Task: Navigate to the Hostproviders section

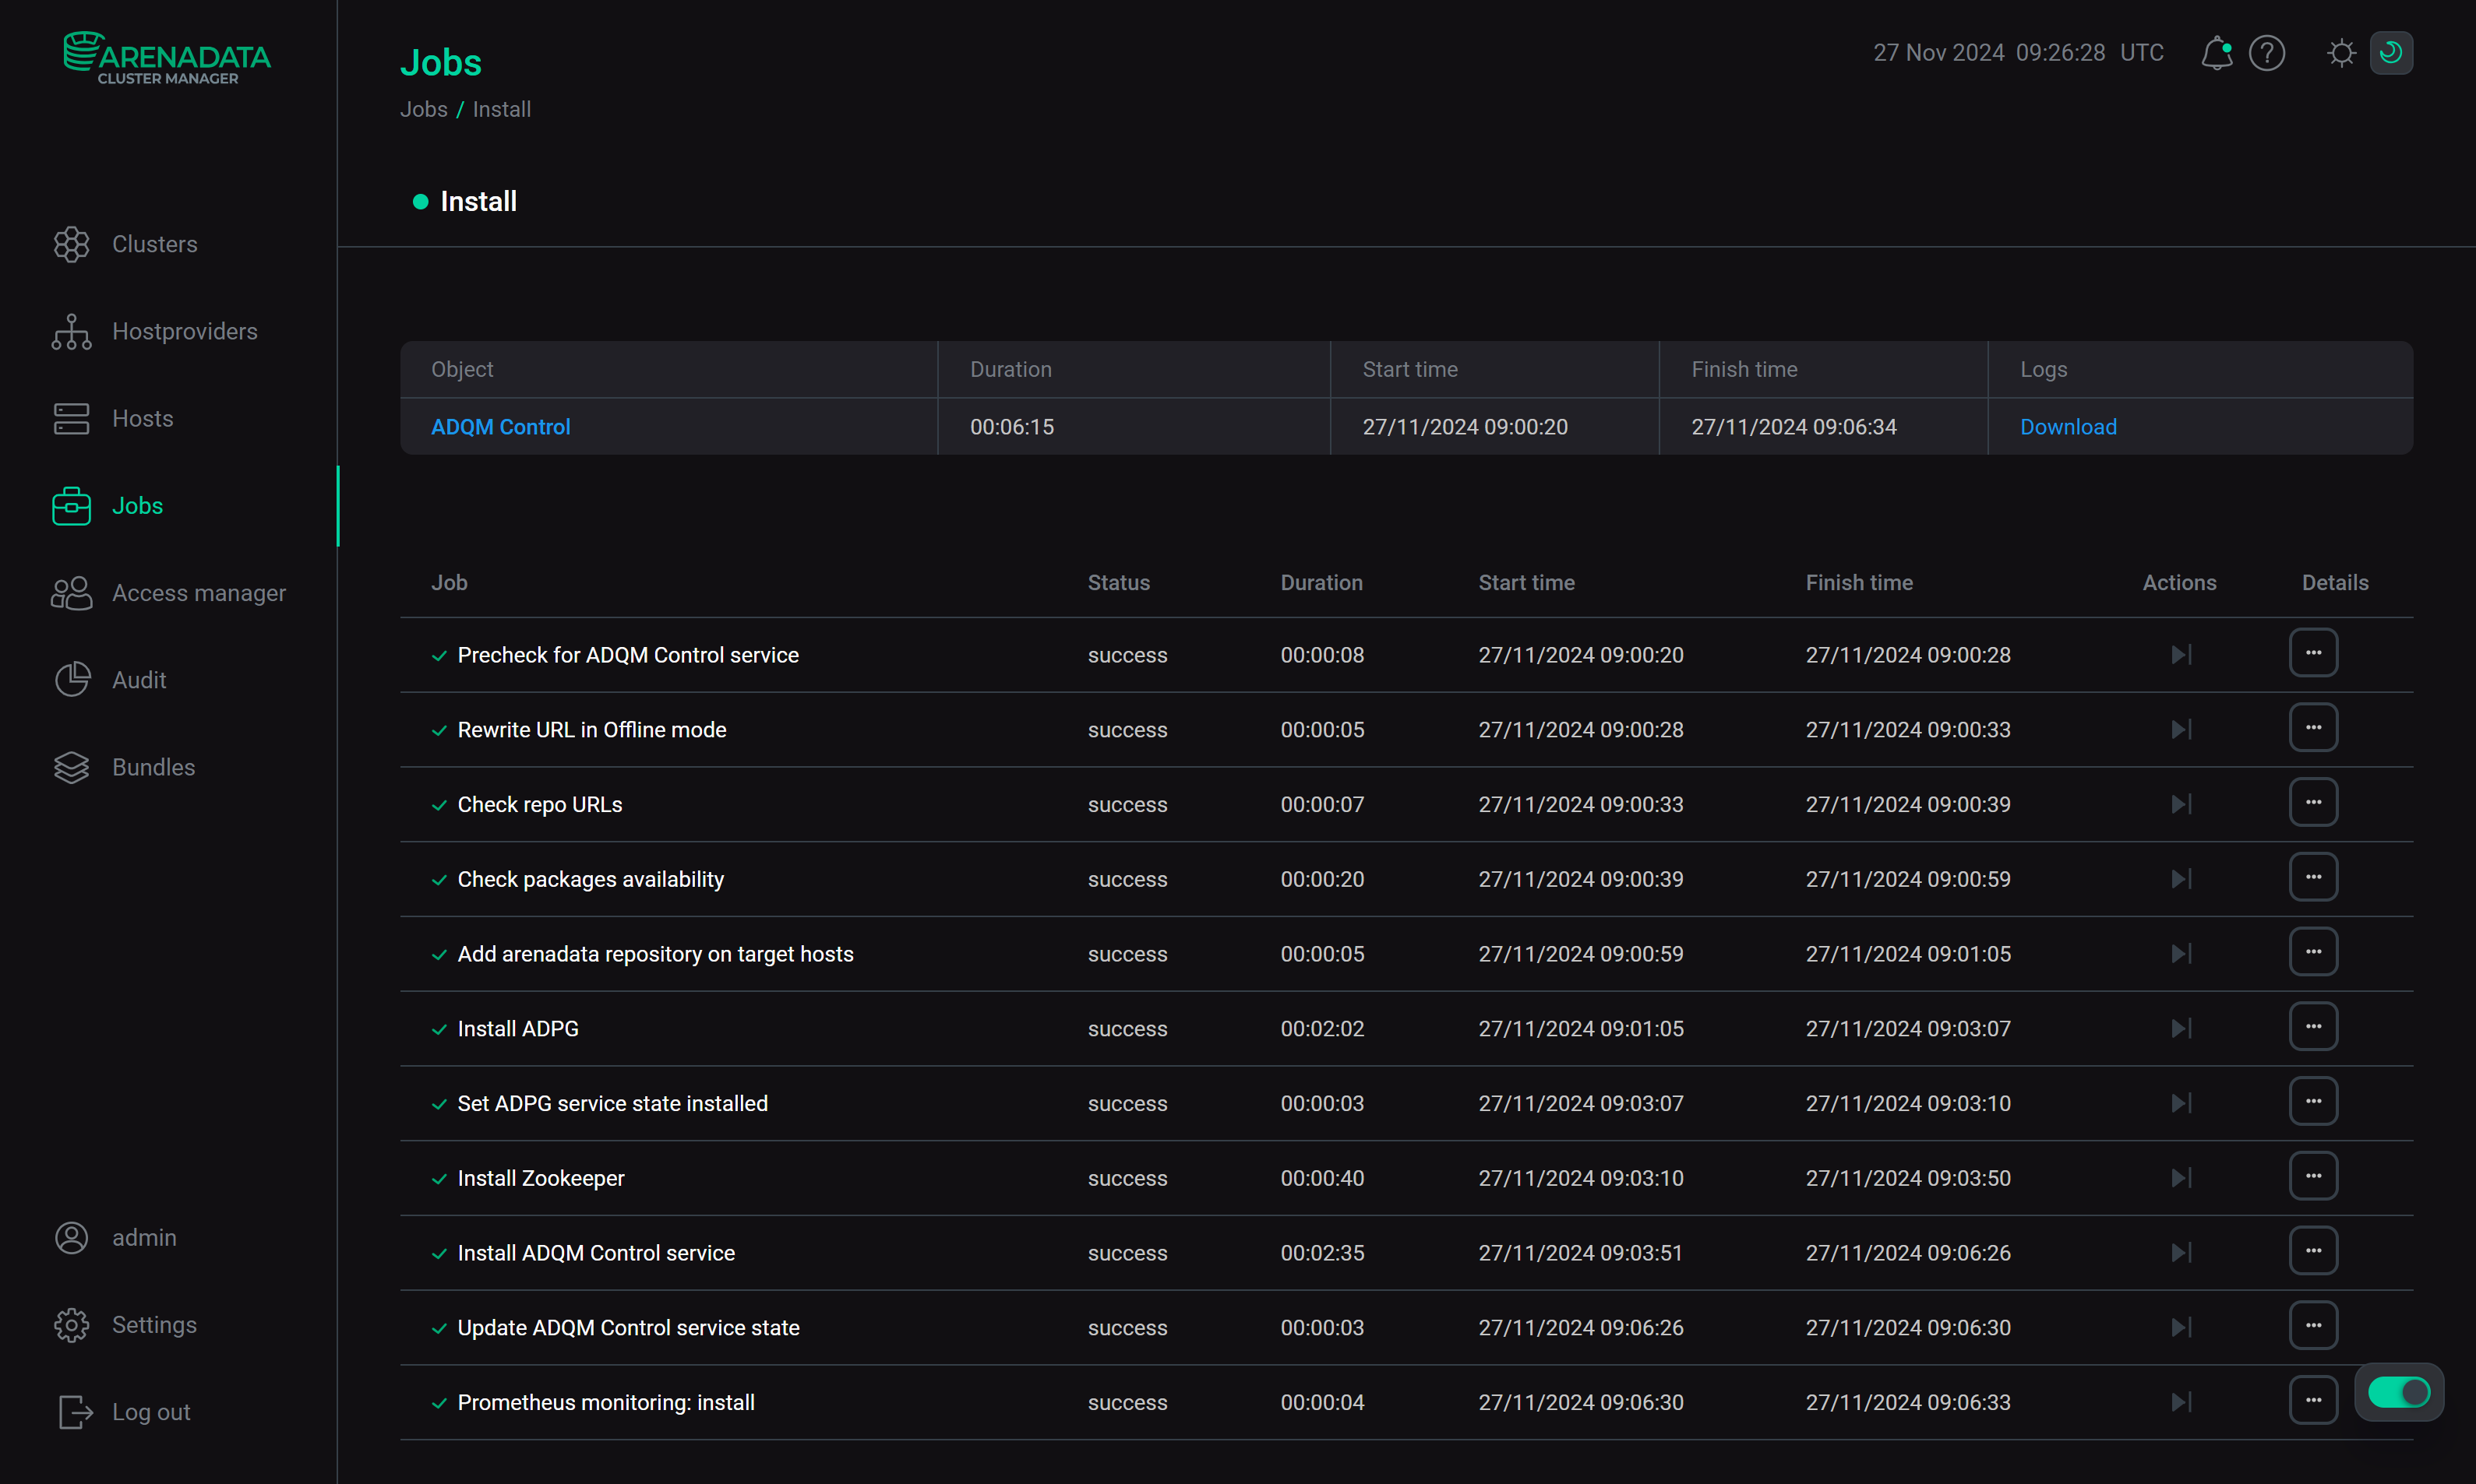Action: click(x=184, y=331)
